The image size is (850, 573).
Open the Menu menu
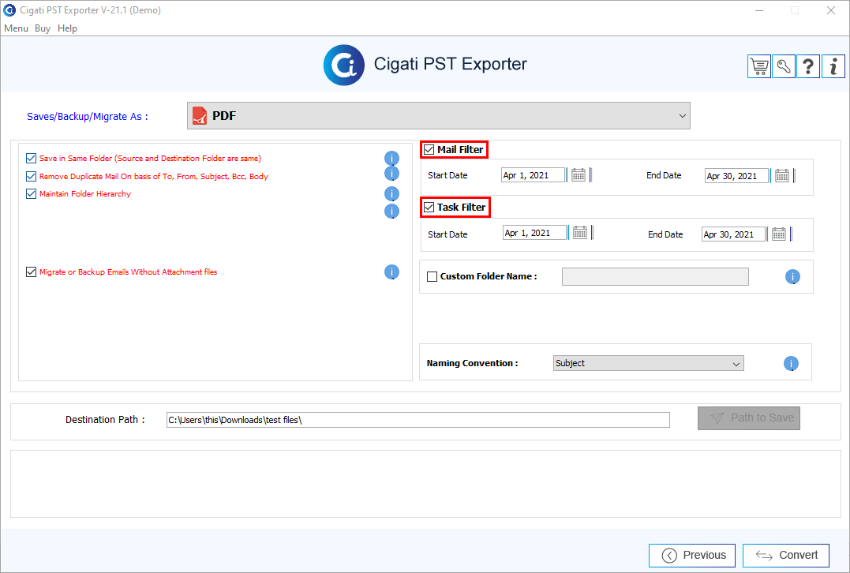coord(16,28)
